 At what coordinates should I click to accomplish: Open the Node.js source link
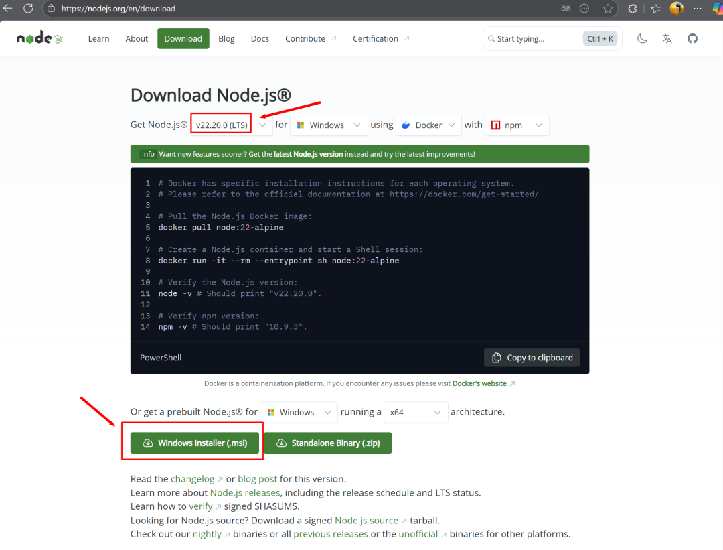(367, 520)
